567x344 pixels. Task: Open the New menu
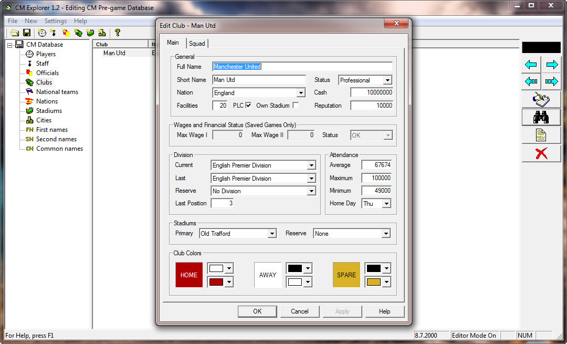coord(31,21)
